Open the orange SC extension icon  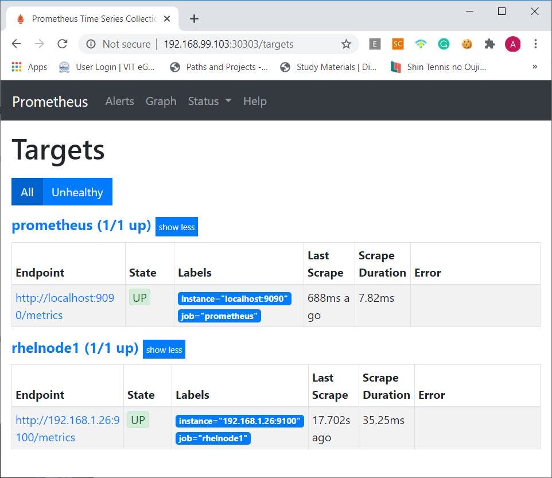tap(398, 44)
